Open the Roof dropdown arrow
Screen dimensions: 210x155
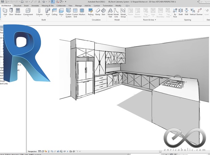(48, 16)
